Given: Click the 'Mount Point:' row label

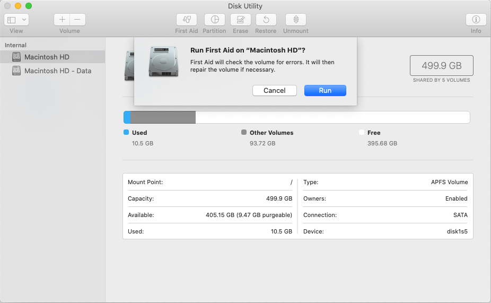Looking at the screenshot, I should pos(145,182).
